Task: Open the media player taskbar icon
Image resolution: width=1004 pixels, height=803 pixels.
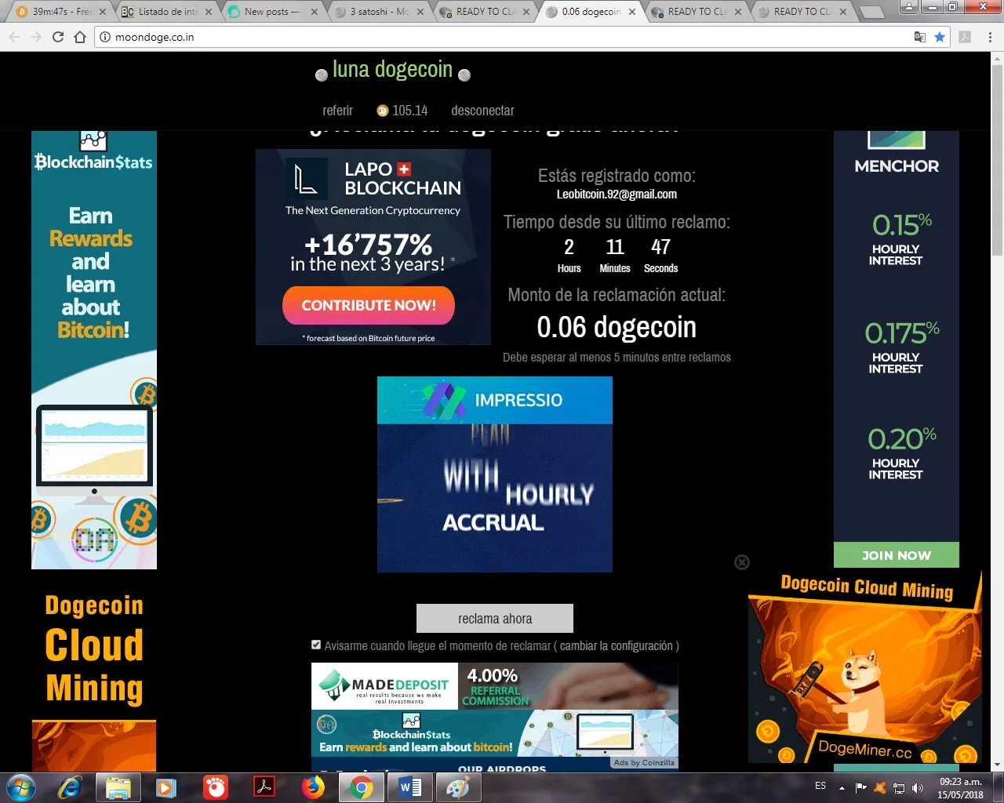Action: click(166, 787)
